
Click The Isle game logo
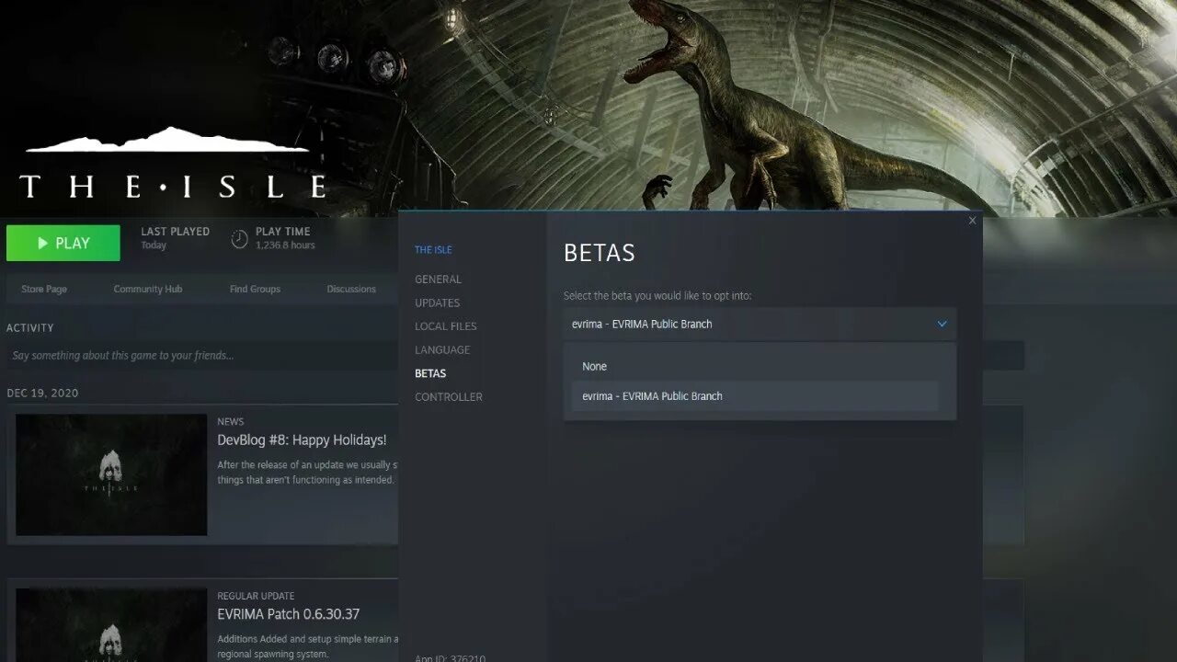click(x=173, y=164)
